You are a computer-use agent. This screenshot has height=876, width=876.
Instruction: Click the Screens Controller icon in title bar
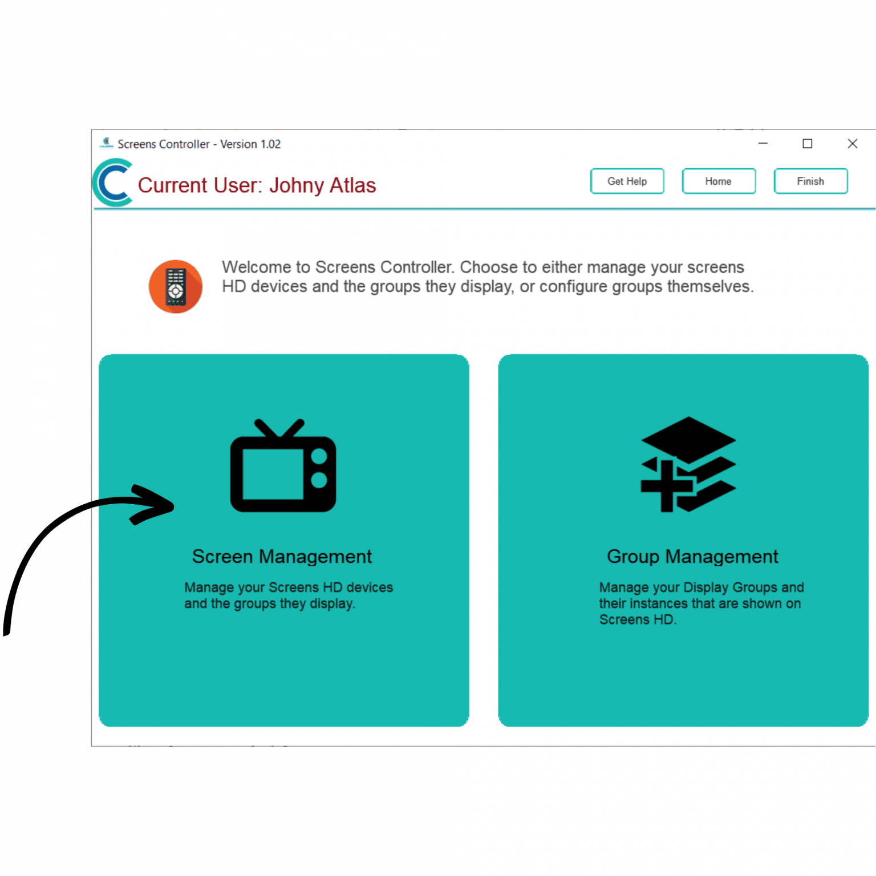[106, 144]
